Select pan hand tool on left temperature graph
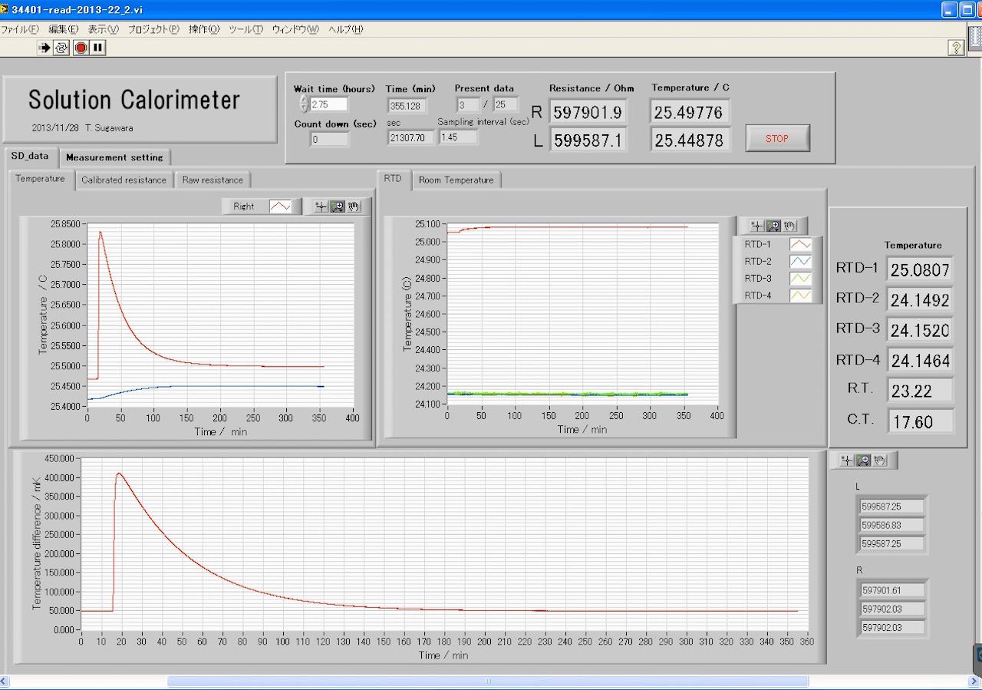 click(x=354, y=206)
